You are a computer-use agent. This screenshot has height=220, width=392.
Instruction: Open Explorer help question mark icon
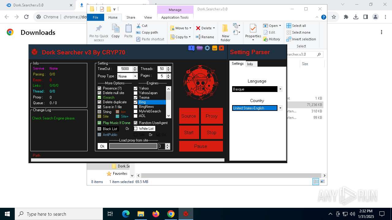pos(324,17)
